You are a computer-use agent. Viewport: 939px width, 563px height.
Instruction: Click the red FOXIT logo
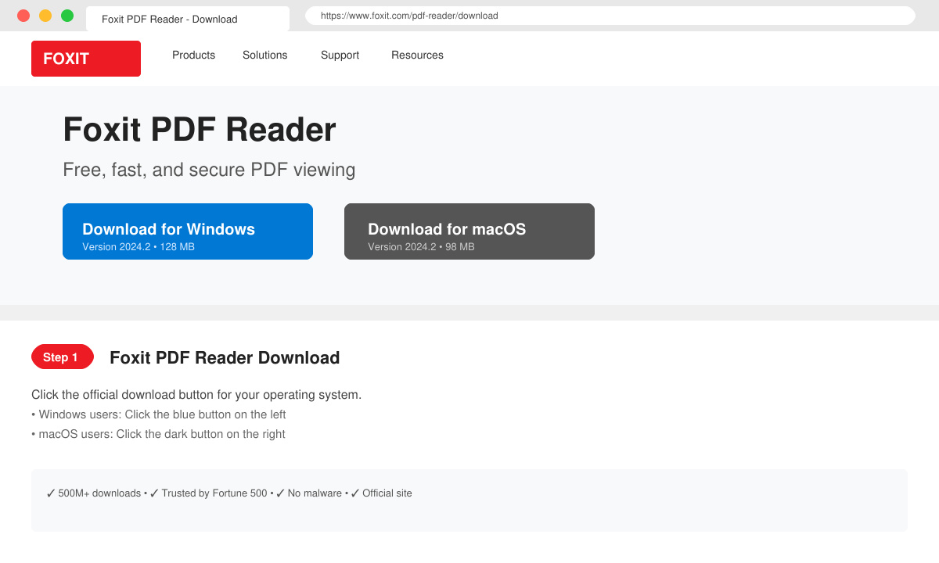tap(86, 59)
